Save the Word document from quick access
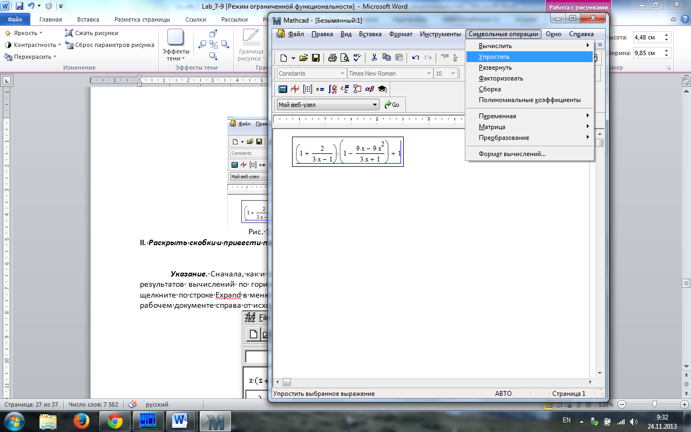 coord(19,6)
